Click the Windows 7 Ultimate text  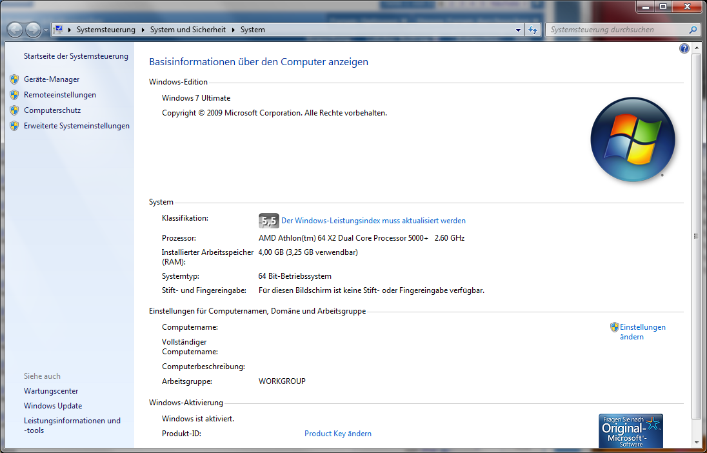click(x=196, y=98)
